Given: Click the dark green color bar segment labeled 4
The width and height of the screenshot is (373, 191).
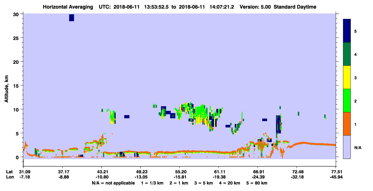Looking at the screenshot, I should click(x=347, y=54).
